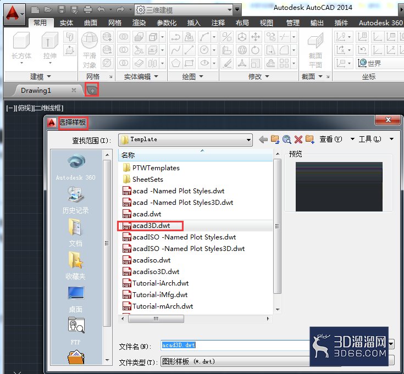Switch to the Autodesk 360 ribbon tab
Screen dimensions: 404x374
[380, 23]
